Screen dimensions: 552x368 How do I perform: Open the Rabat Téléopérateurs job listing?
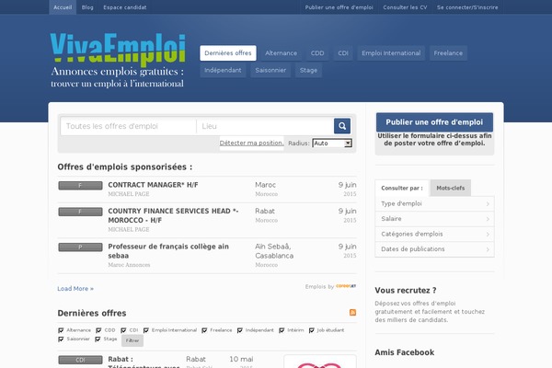tap(144, 362)
